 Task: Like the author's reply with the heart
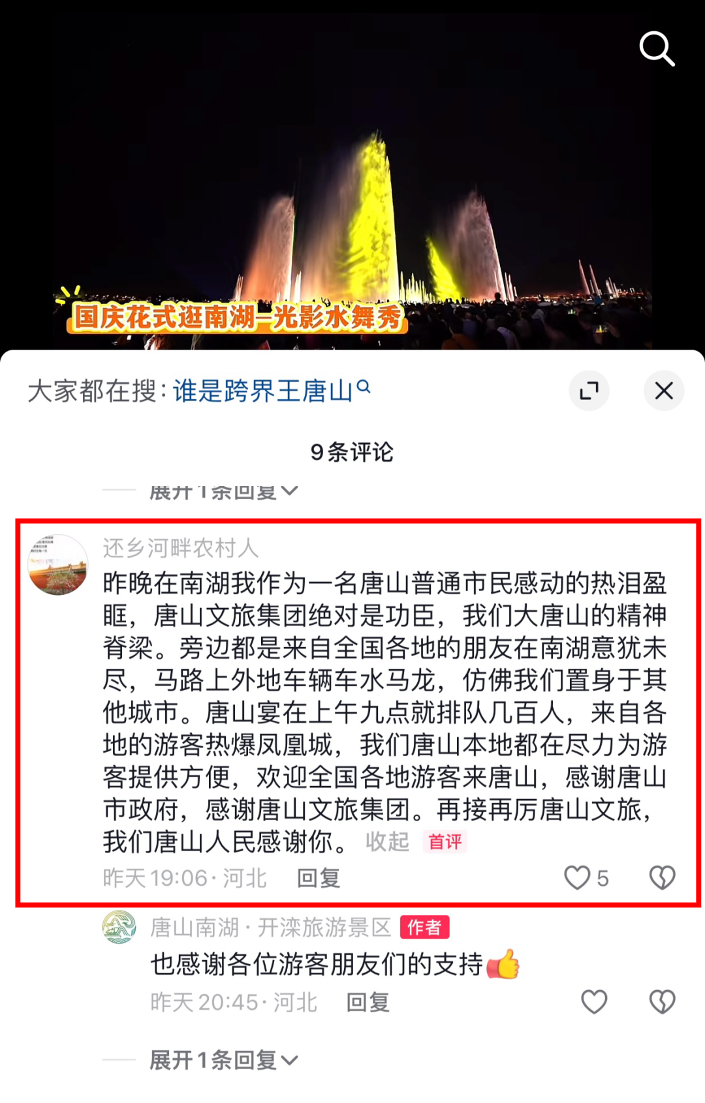(x=594, y=1002)
